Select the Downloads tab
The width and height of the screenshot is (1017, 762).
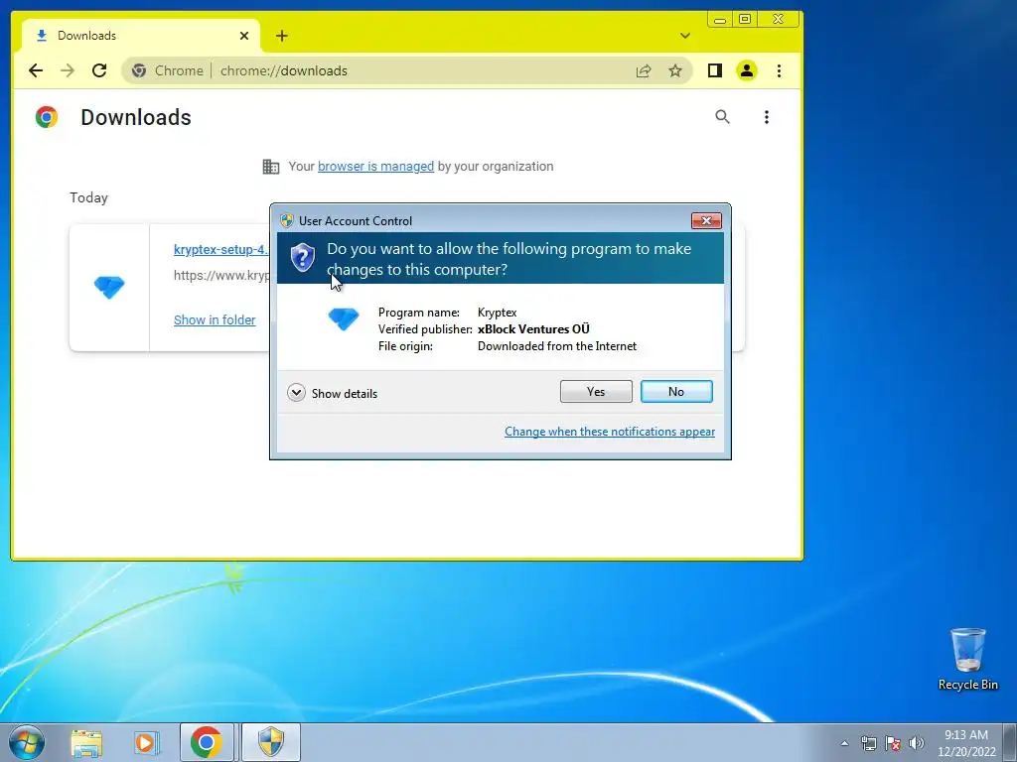[x=141, y=36]
